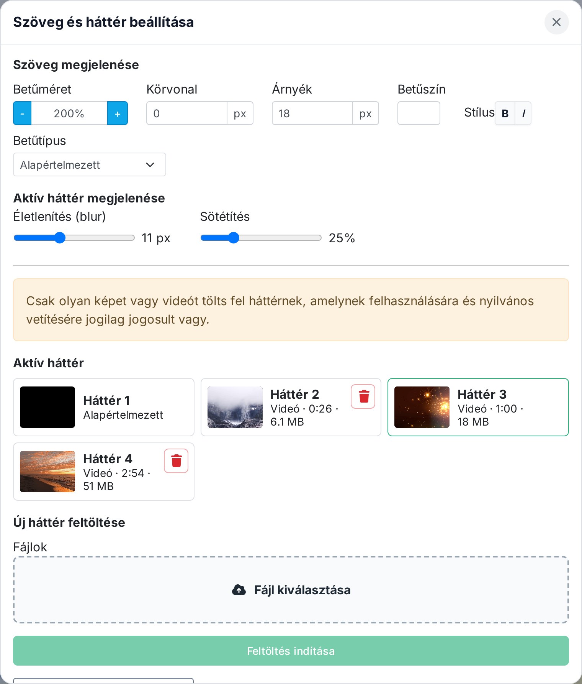Viewport: 582px width, 684px height.
Task: Close the Szöveg és háttér dialog
Action: (556, 22)
